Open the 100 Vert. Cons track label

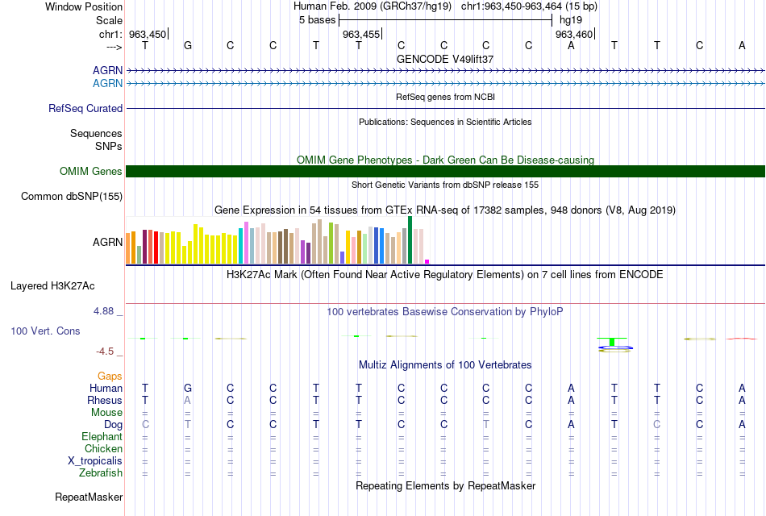pyautogui.click(x=45, y=331)
